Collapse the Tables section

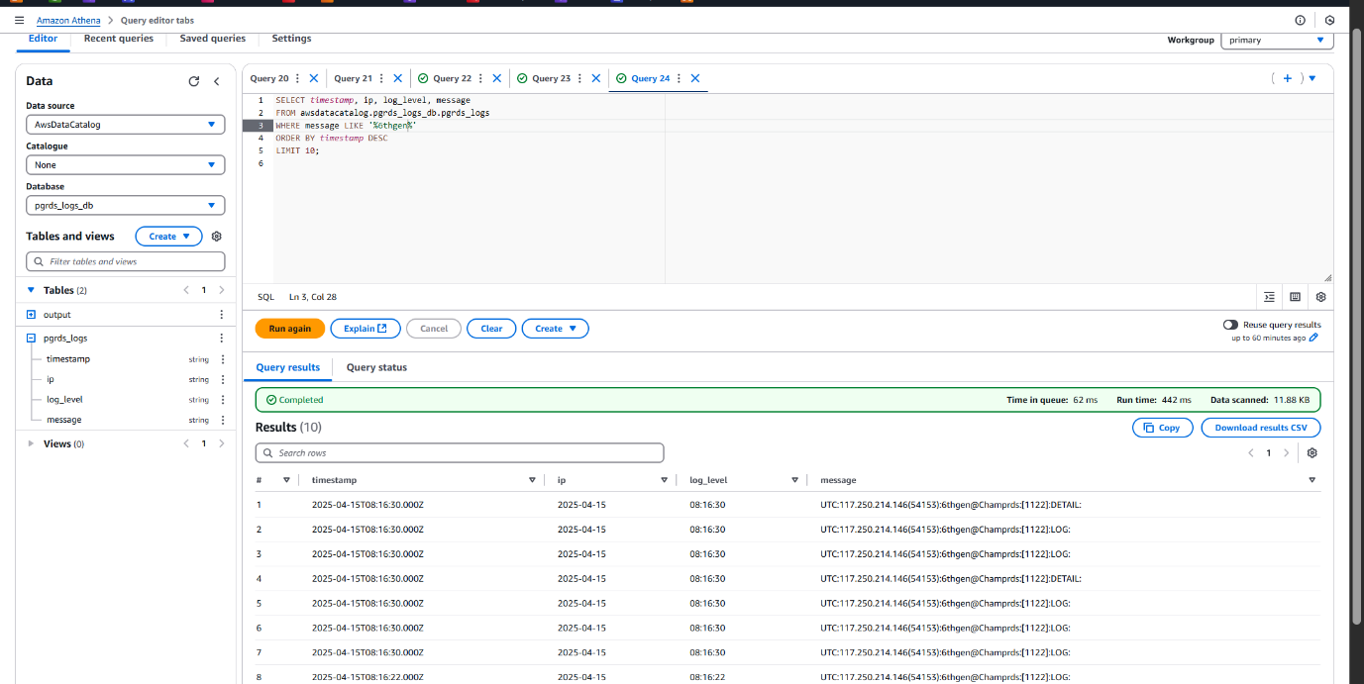tap(31, 290)
